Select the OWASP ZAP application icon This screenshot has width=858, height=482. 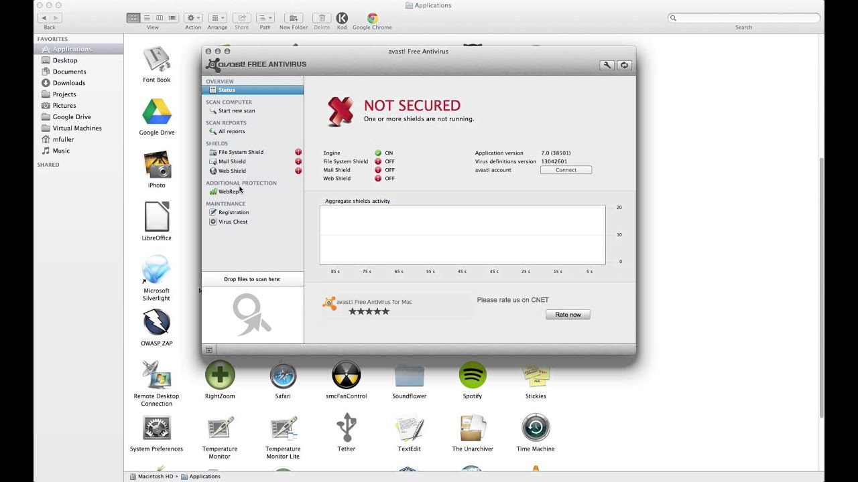157,323
